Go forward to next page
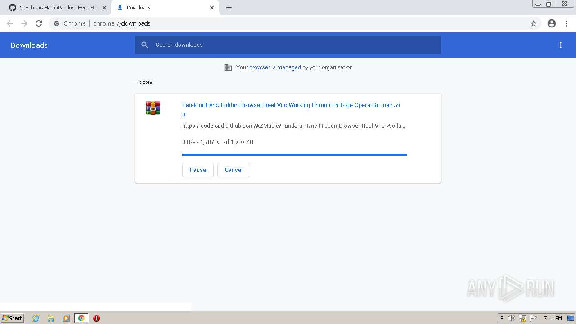 click(x=24, y=23)
